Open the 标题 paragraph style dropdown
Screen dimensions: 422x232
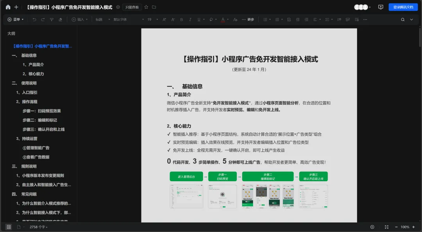103,20
